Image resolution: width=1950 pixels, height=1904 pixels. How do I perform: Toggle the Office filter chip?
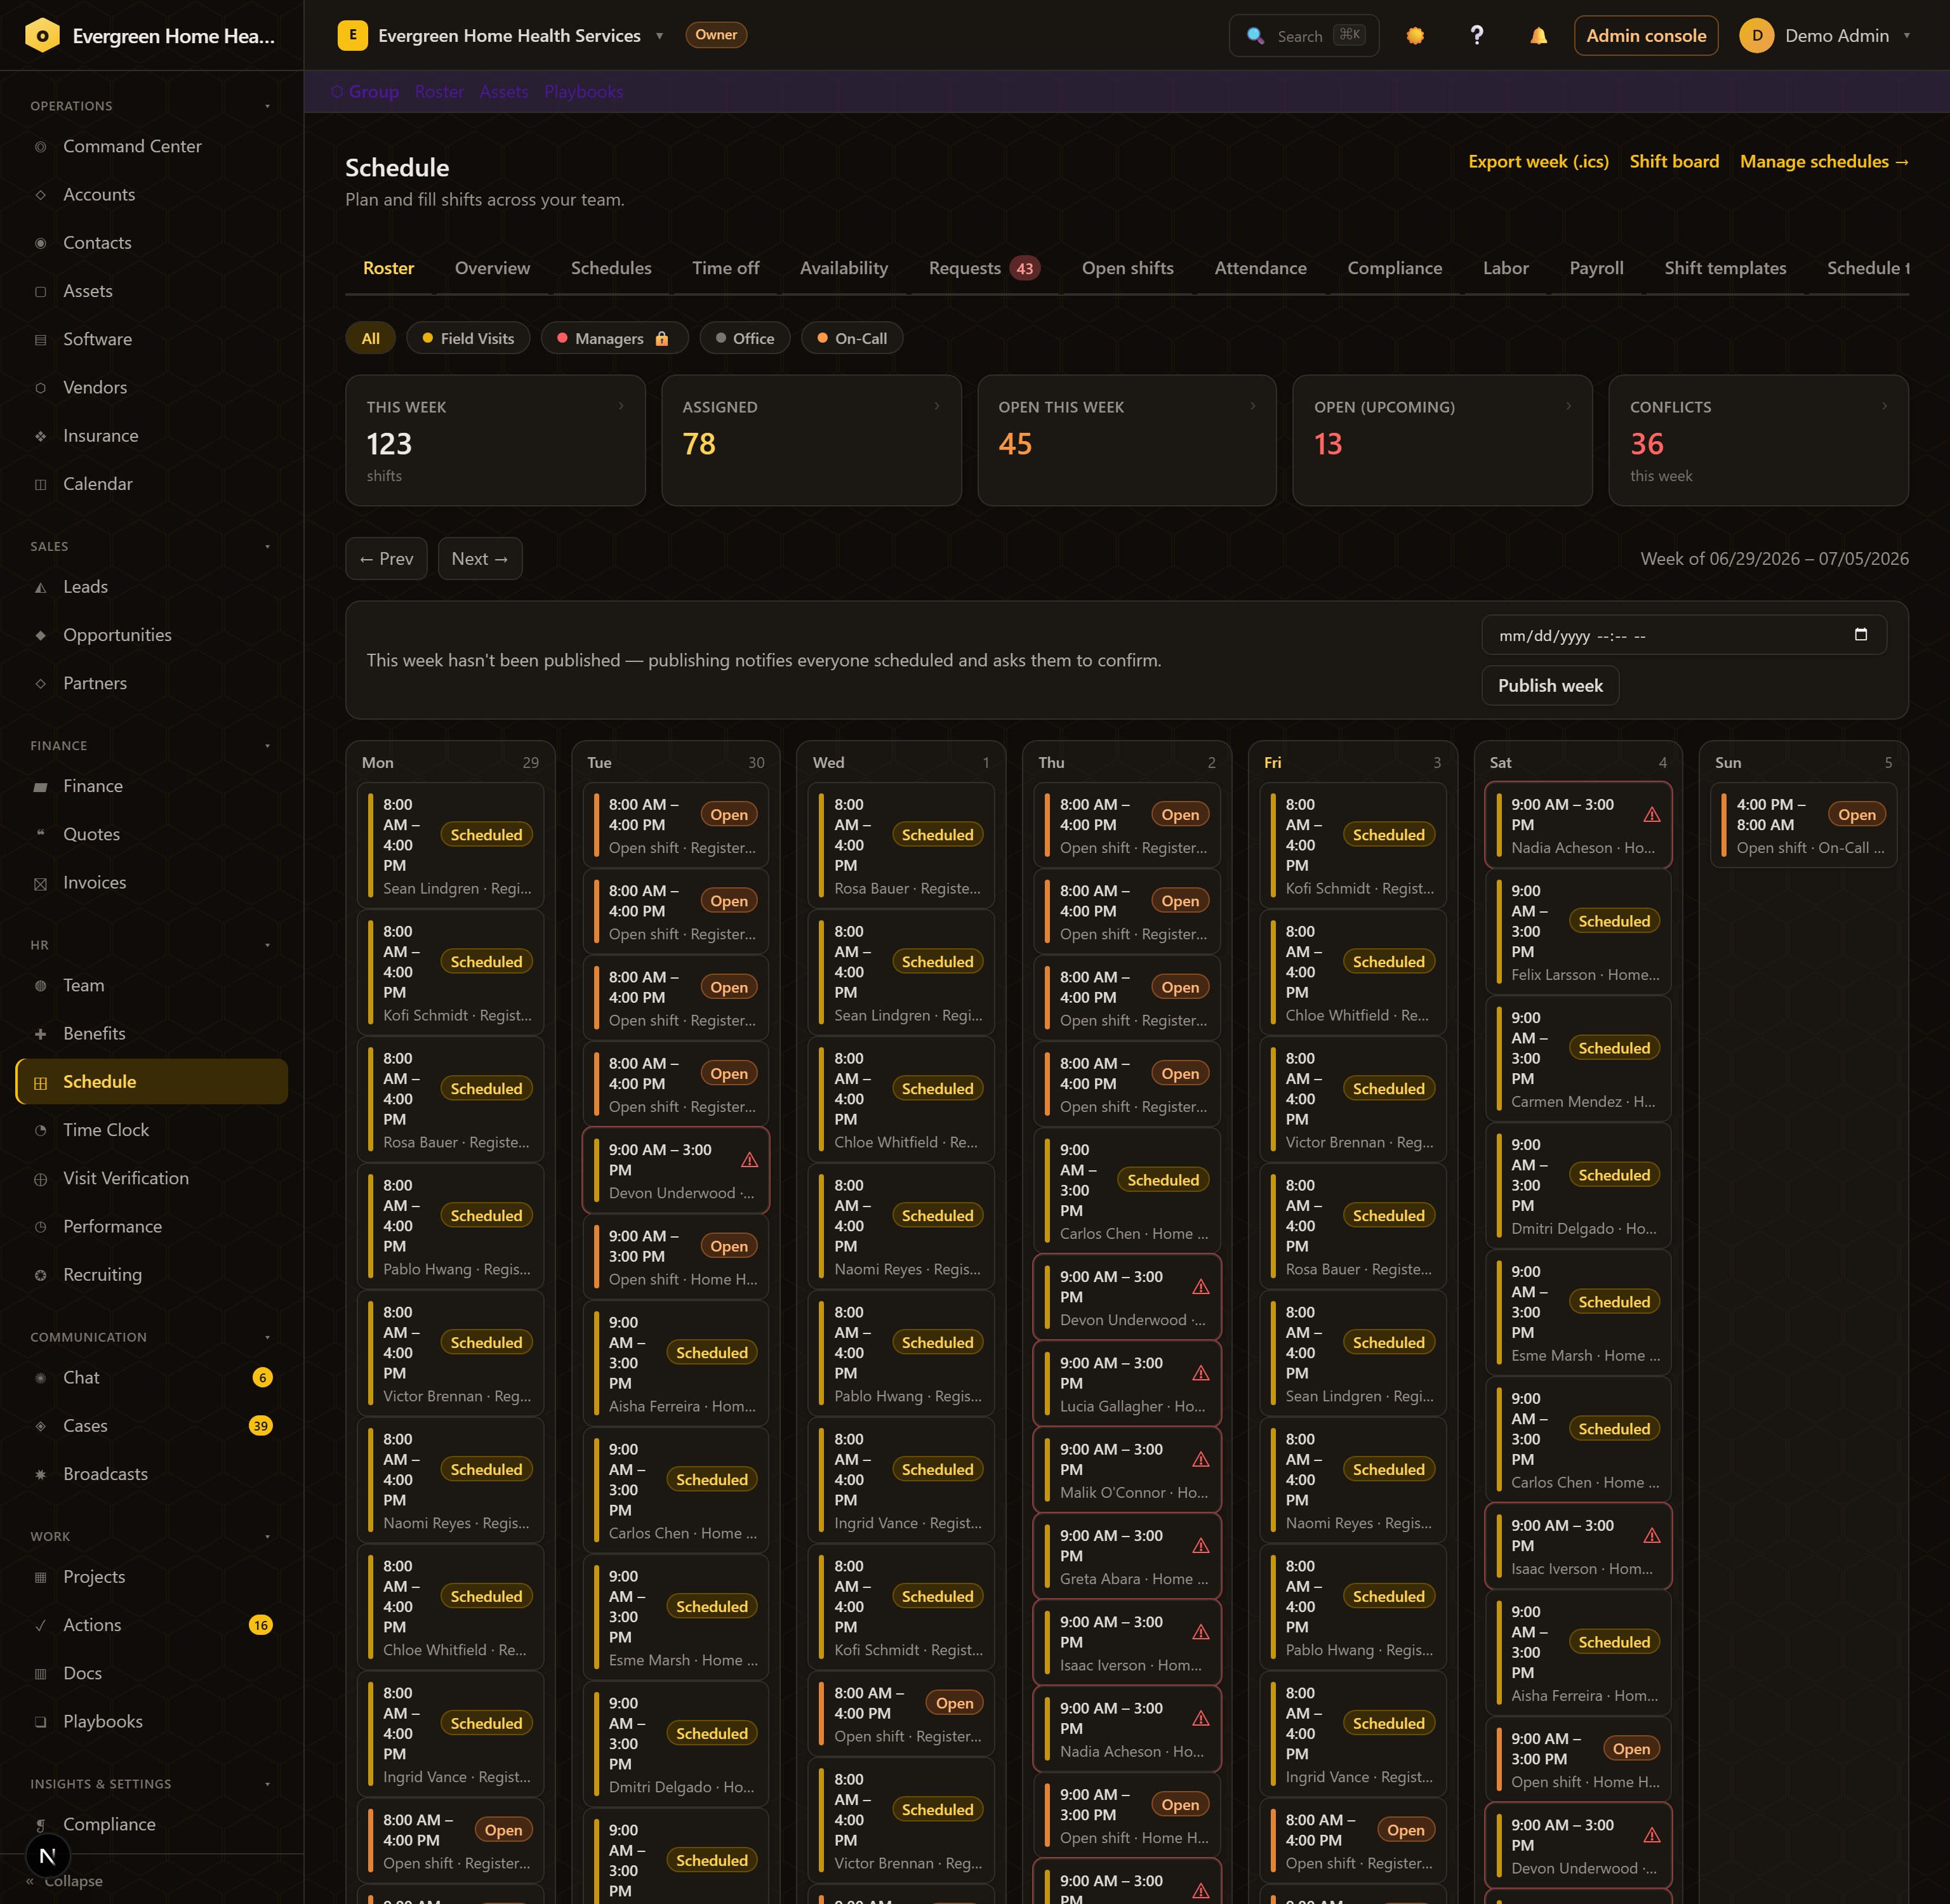744,339
